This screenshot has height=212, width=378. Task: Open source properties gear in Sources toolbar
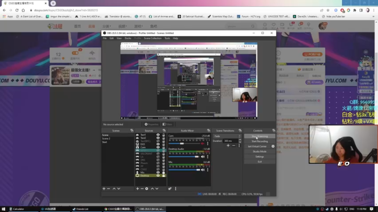tap(146, 189)
